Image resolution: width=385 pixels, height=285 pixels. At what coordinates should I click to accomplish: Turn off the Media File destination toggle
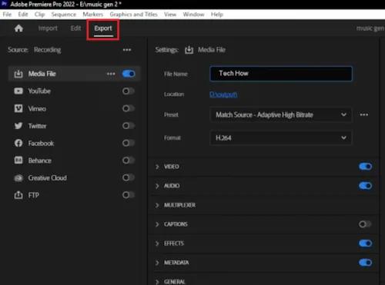129,74
